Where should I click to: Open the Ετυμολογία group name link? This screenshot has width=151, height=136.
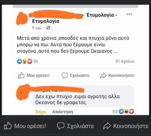(x=46, y=21)
